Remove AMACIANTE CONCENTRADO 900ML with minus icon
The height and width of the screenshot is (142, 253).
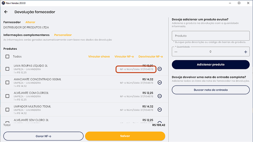(159, 82)
